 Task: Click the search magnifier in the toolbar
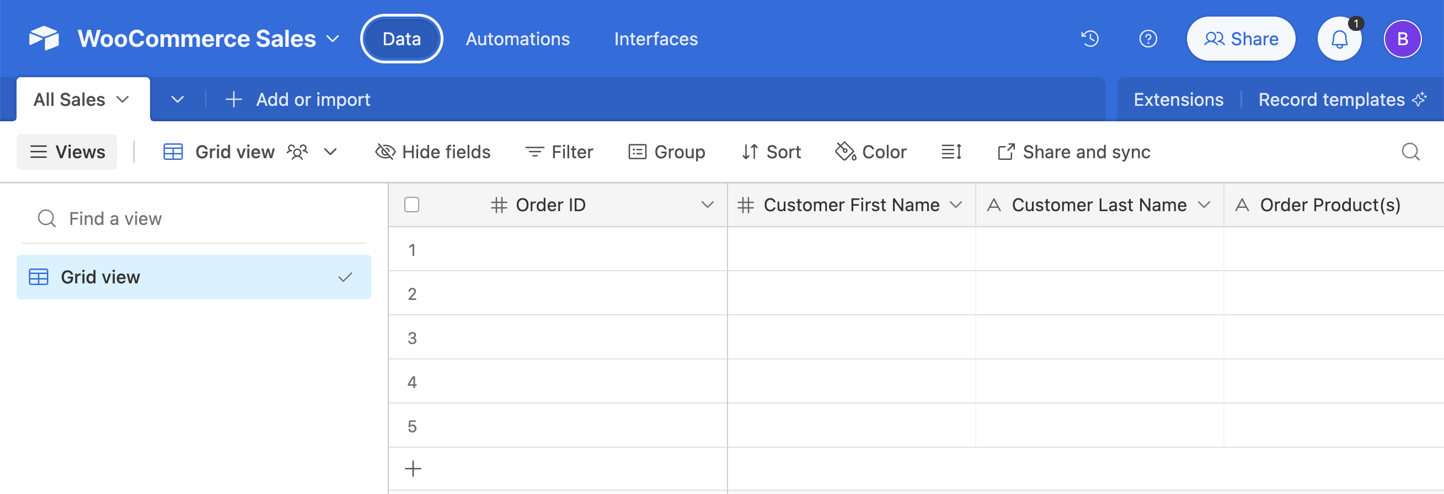point(1410,152)
